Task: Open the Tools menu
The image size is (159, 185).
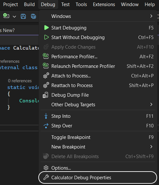Action: click(x=81, y=4)
